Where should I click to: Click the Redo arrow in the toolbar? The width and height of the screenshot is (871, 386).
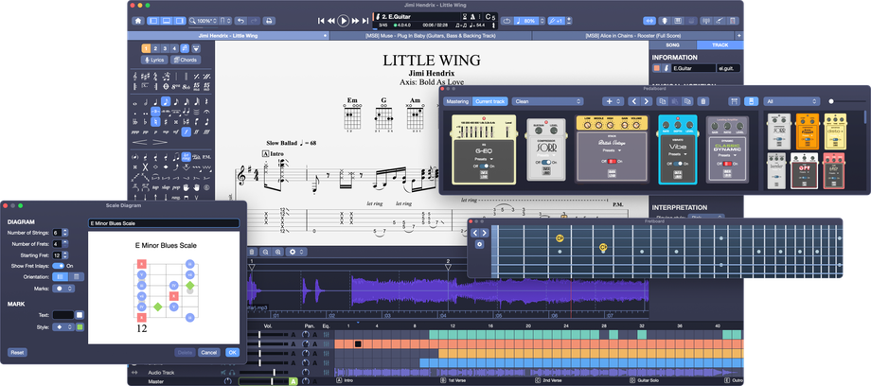coord(254,21)
